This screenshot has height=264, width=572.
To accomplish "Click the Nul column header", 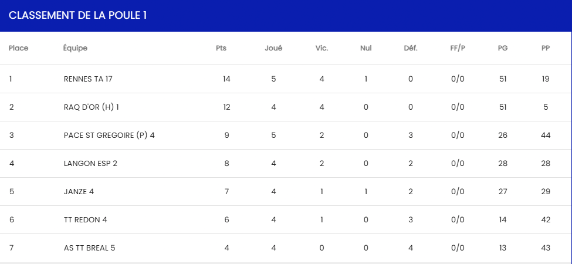I will [x=366, y=48].
